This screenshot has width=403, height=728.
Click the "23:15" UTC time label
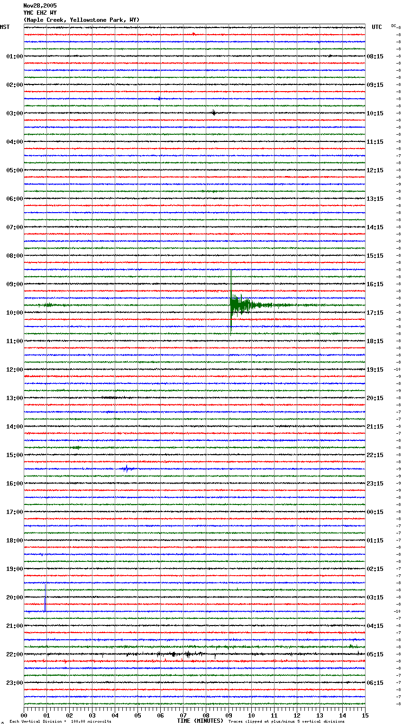click(x=375, y=484)
